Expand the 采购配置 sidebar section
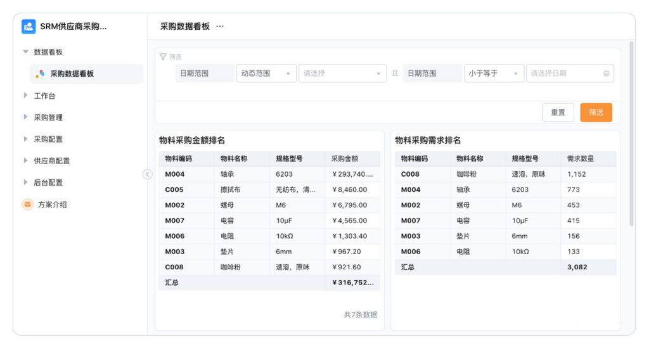This screenshot has width=649, height=346. [x=25, y=139]
